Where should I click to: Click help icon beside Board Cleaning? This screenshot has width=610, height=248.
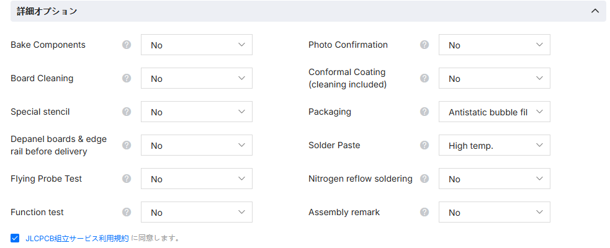tap(127, 78)
